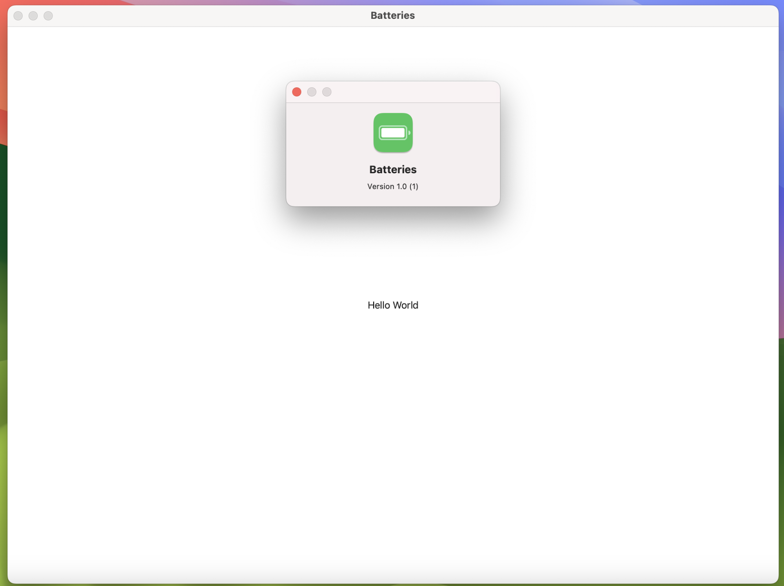784x586 pixels.
Task: Click the main window's close button
Action: pos(18,16)
